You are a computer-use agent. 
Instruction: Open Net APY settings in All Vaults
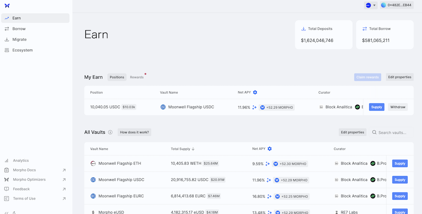[270, 149]
